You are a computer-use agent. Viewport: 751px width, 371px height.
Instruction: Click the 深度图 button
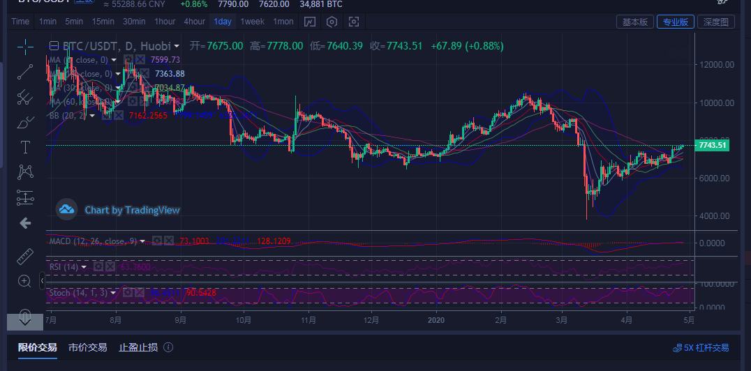715,22
